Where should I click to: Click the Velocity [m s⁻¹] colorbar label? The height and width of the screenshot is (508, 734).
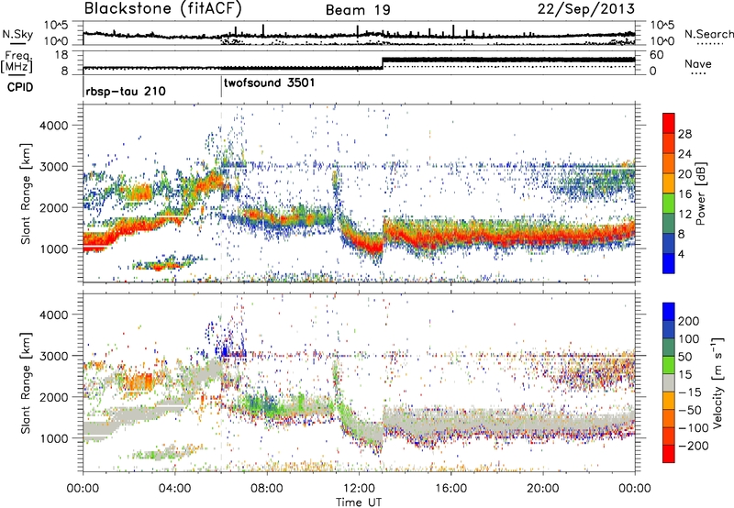point(717,382)
